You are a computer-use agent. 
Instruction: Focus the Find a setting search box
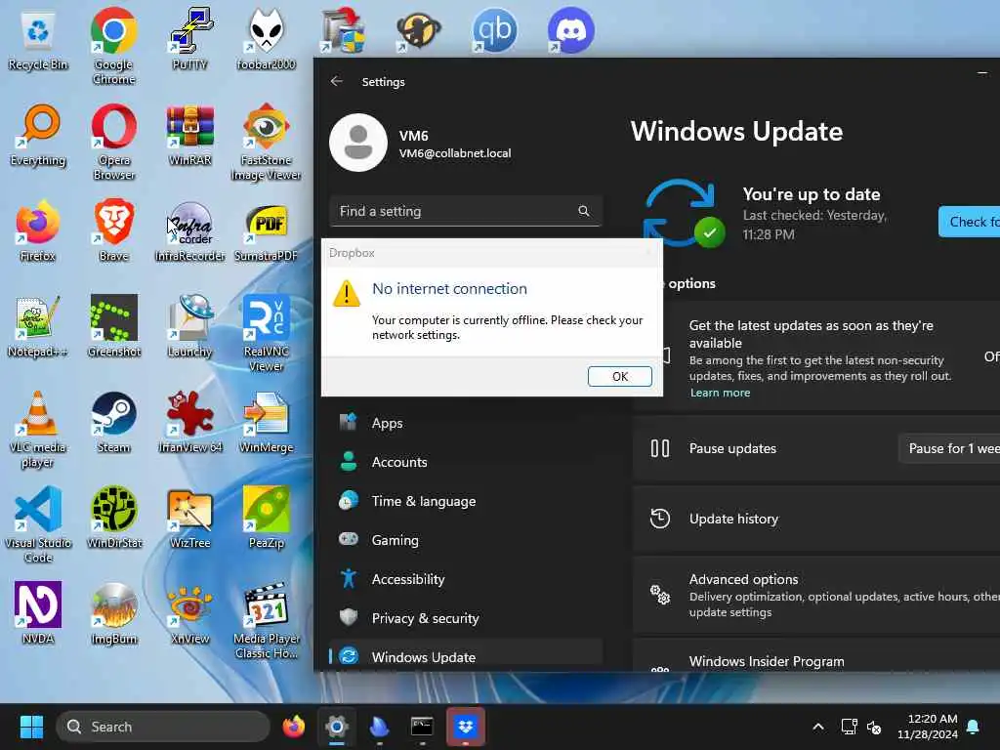pos(466,211)
